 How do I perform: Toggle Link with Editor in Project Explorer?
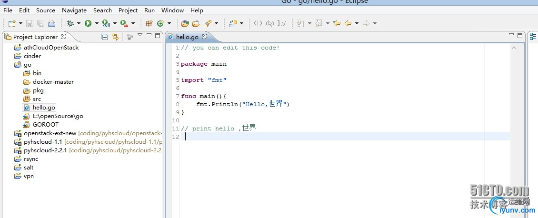click(x=115, y=37)
